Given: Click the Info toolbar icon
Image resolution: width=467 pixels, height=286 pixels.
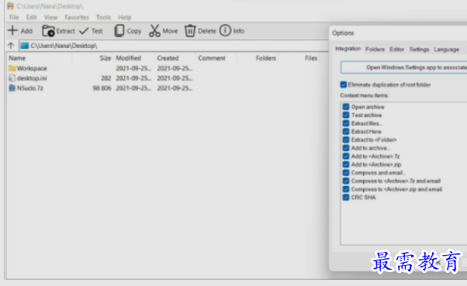Looking at the screenshot, I should click(x=225, y=30).
